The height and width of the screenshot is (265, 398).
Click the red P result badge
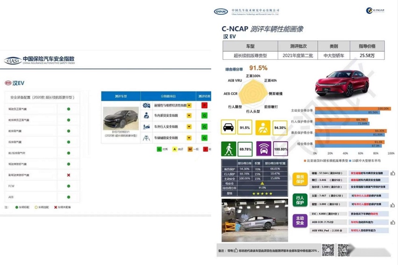coord(204,105)
